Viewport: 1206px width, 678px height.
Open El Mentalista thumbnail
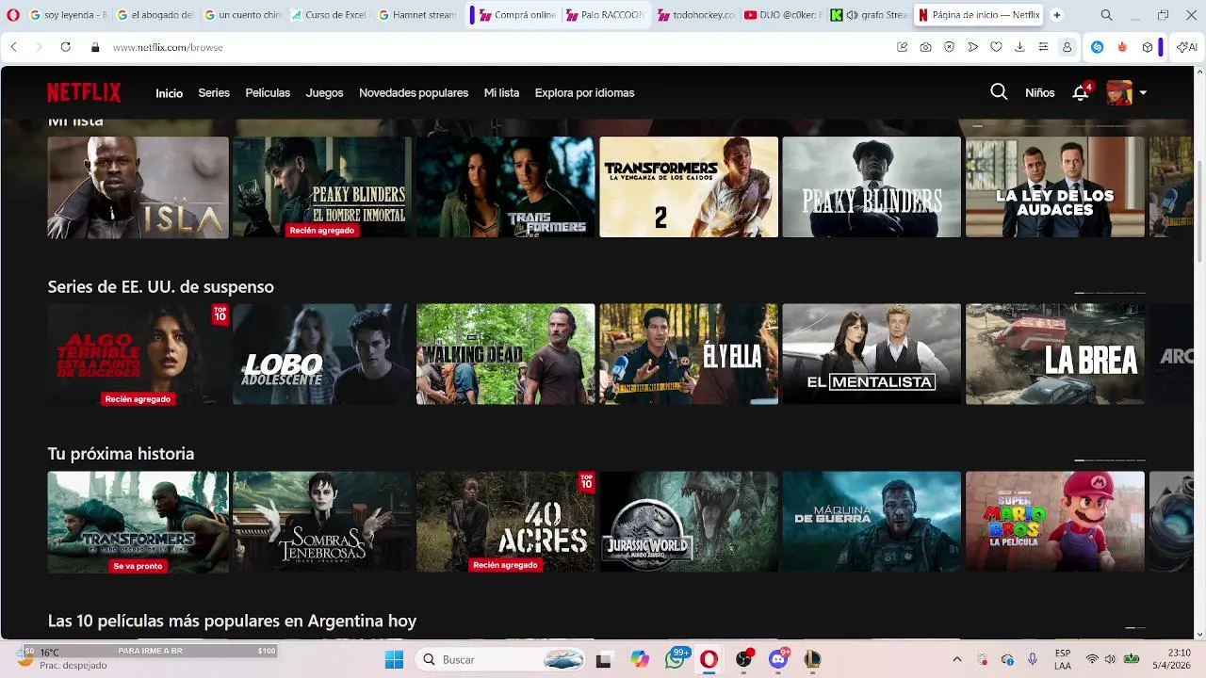(x=872, y=354)
